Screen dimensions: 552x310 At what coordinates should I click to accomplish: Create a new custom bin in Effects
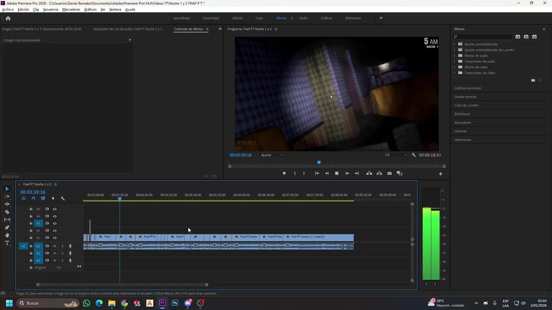pyautogui.click(x=533, y=80)
